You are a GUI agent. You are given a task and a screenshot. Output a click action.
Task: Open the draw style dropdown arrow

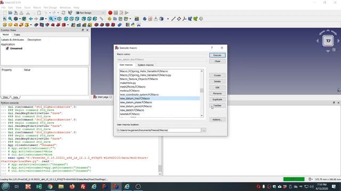click(x=20, y=19)
